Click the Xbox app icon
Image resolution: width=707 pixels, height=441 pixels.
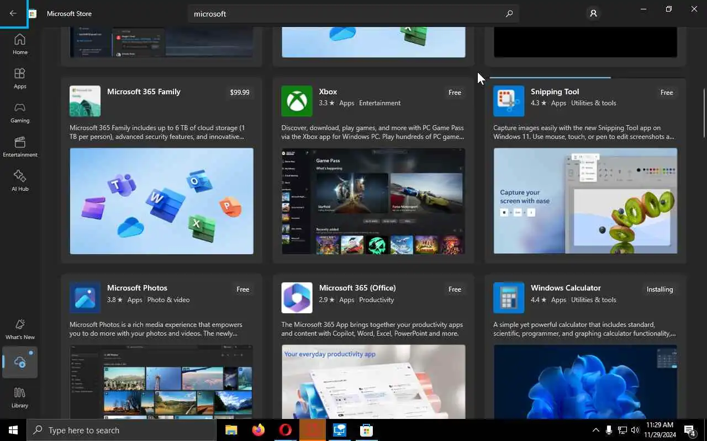[297, 101]
